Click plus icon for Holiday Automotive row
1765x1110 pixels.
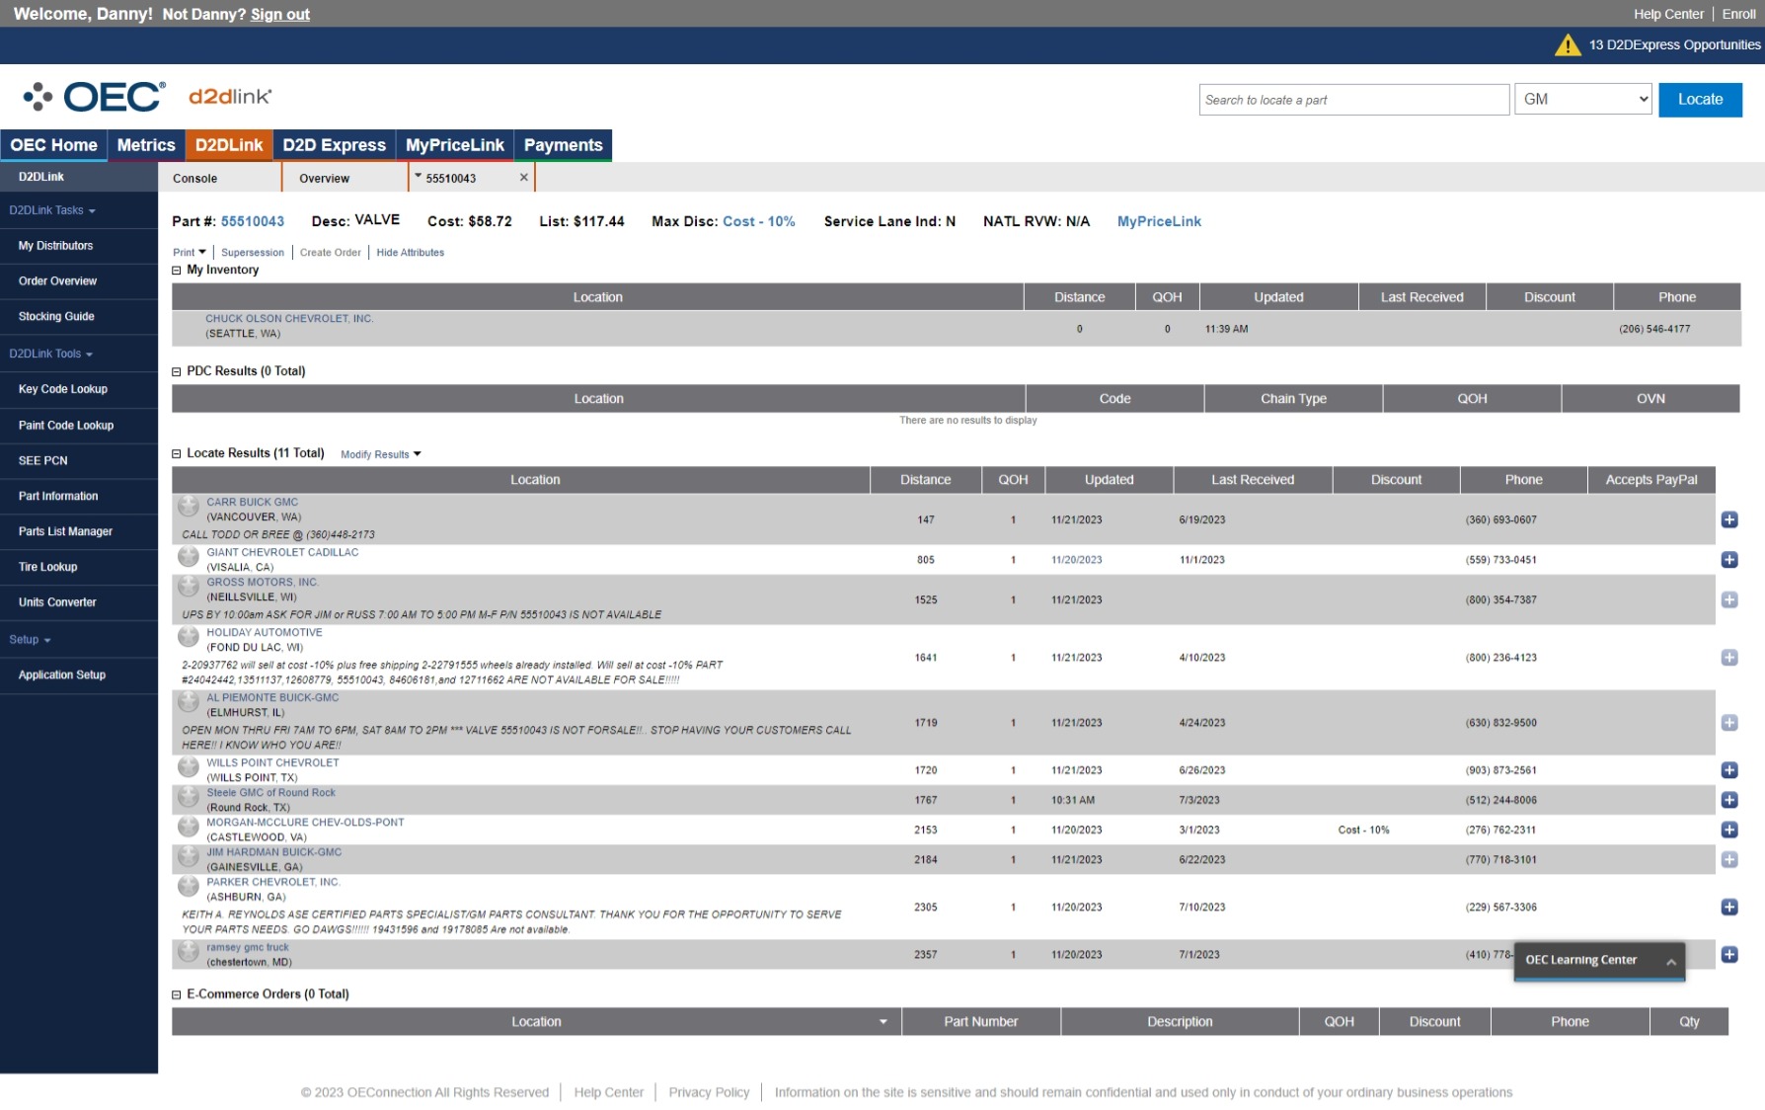tap(1729, 658)
